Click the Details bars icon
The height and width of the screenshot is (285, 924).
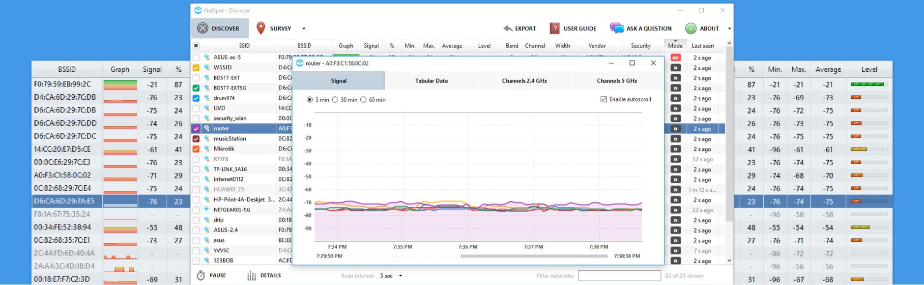click(x=252, y=276)
